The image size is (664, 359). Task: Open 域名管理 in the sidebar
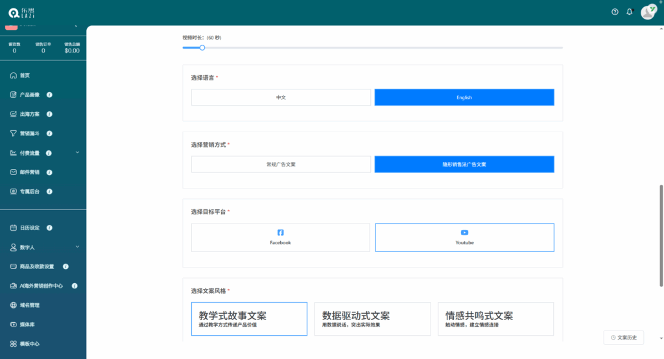tap(29, 305)
